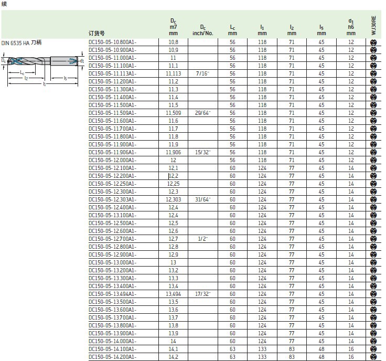Click the 12,25 diameter value cell
Viewport: 386px width, 361px height.
173,184
